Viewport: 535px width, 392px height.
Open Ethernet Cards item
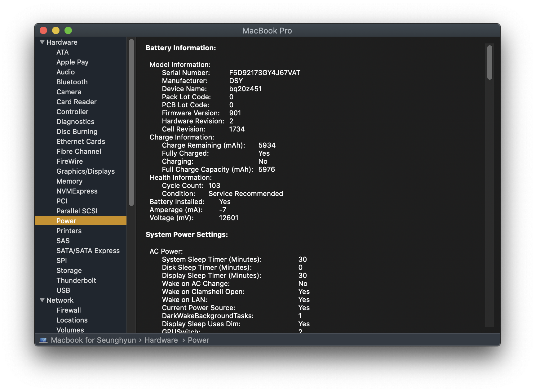coord(81,141)
